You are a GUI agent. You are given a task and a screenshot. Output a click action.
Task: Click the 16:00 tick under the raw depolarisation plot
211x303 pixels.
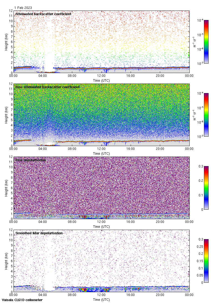[131, 222]
